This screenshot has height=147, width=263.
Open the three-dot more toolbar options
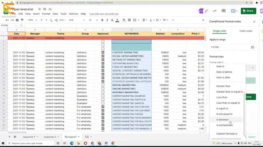pyautogui.click(x=173, y=20)
